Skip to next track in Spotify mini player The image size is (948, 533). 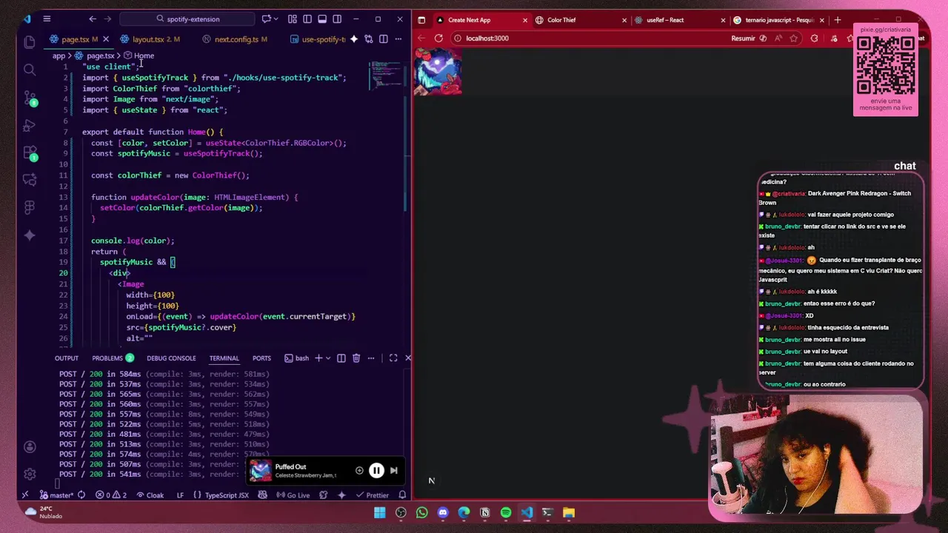coord(394,470)
